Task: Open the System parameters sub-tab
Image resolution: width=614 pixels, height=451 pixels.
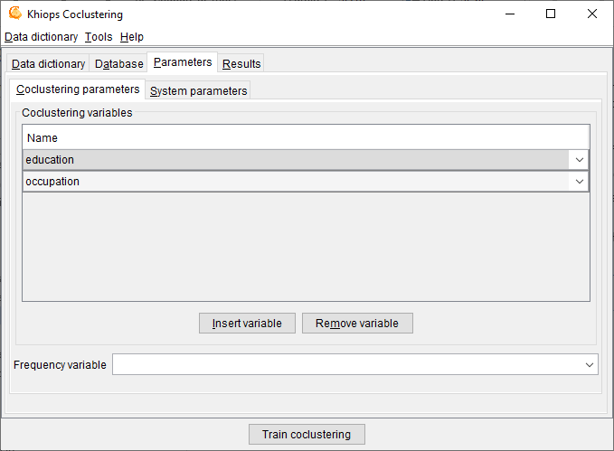Action: [x=198, y=91]
